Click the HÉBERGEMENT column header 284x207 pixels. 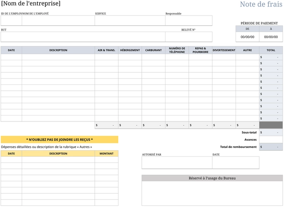click(130, 50)
